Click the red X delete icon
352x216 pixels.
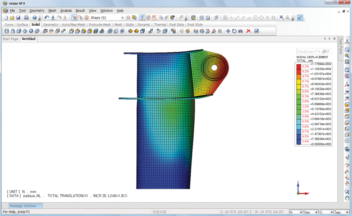pyautogui.click(x=248, y=31)
